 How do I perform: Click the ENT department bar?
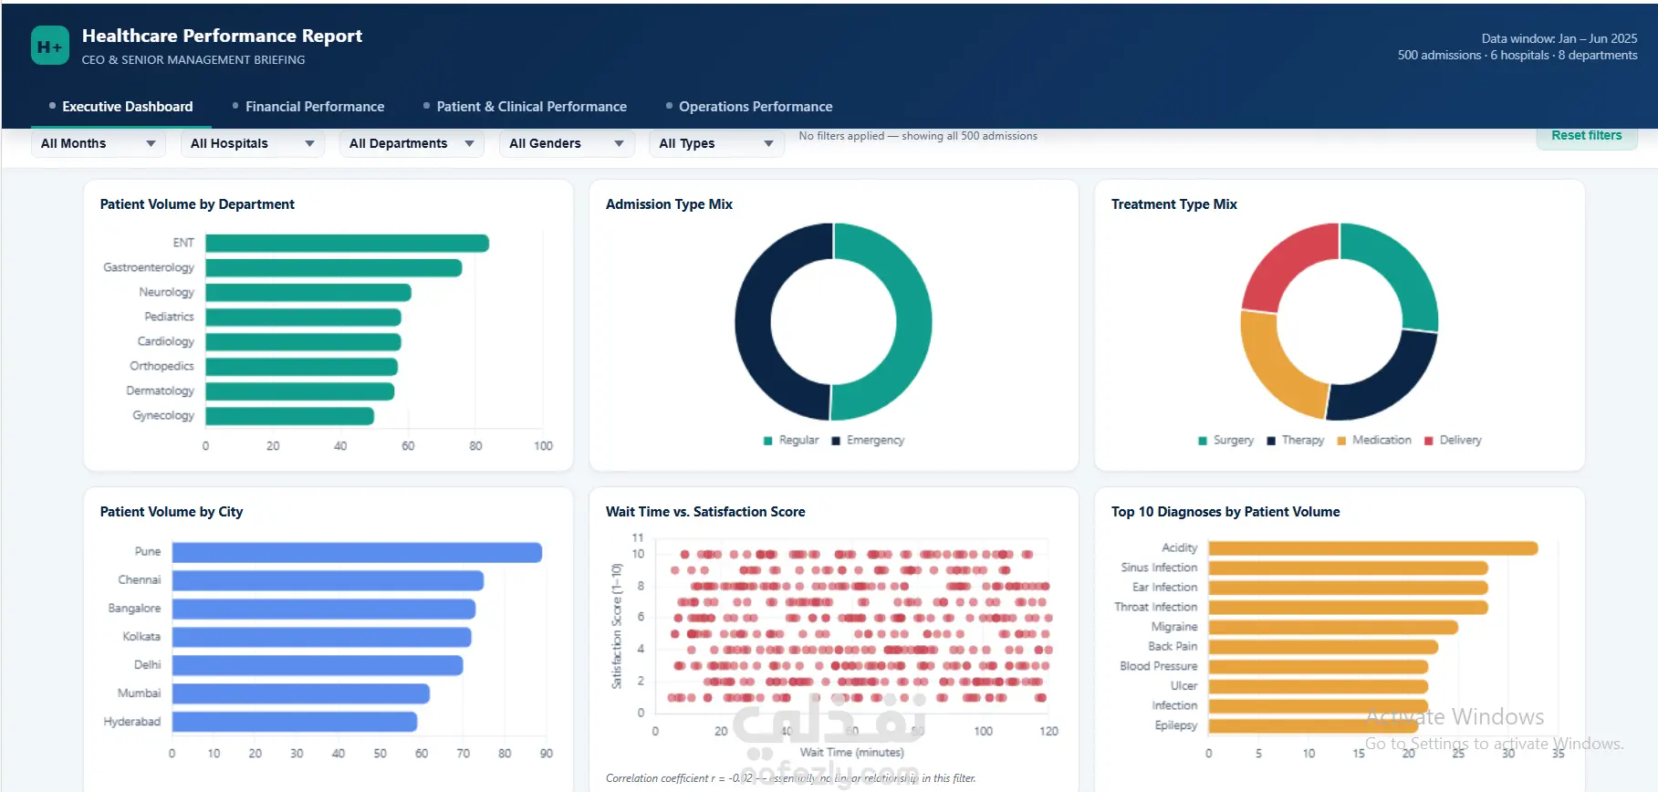click(x=348, y=244)
